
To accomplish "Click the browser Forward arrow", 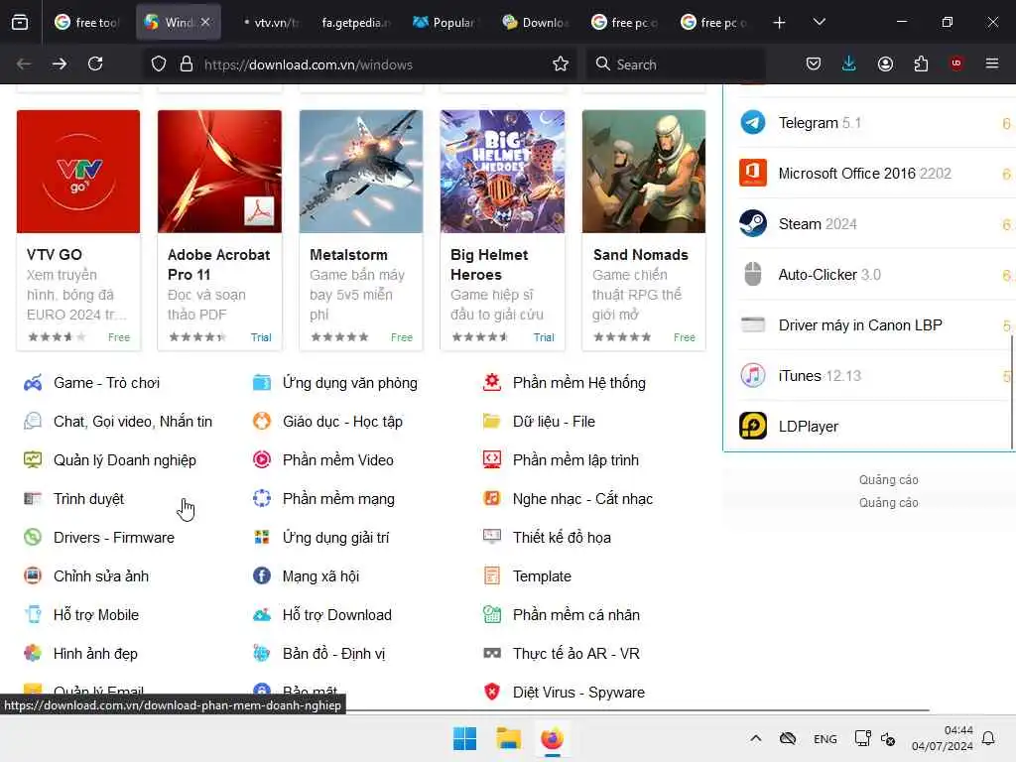I will (59, 63).
